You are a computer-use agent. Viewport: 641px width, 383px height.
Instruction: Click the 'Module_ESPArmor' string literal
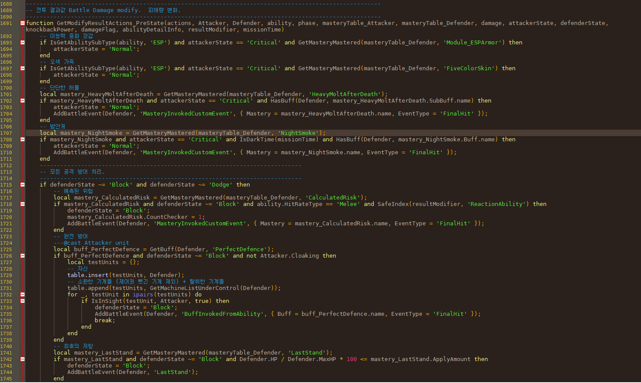(x=472, y=43)
